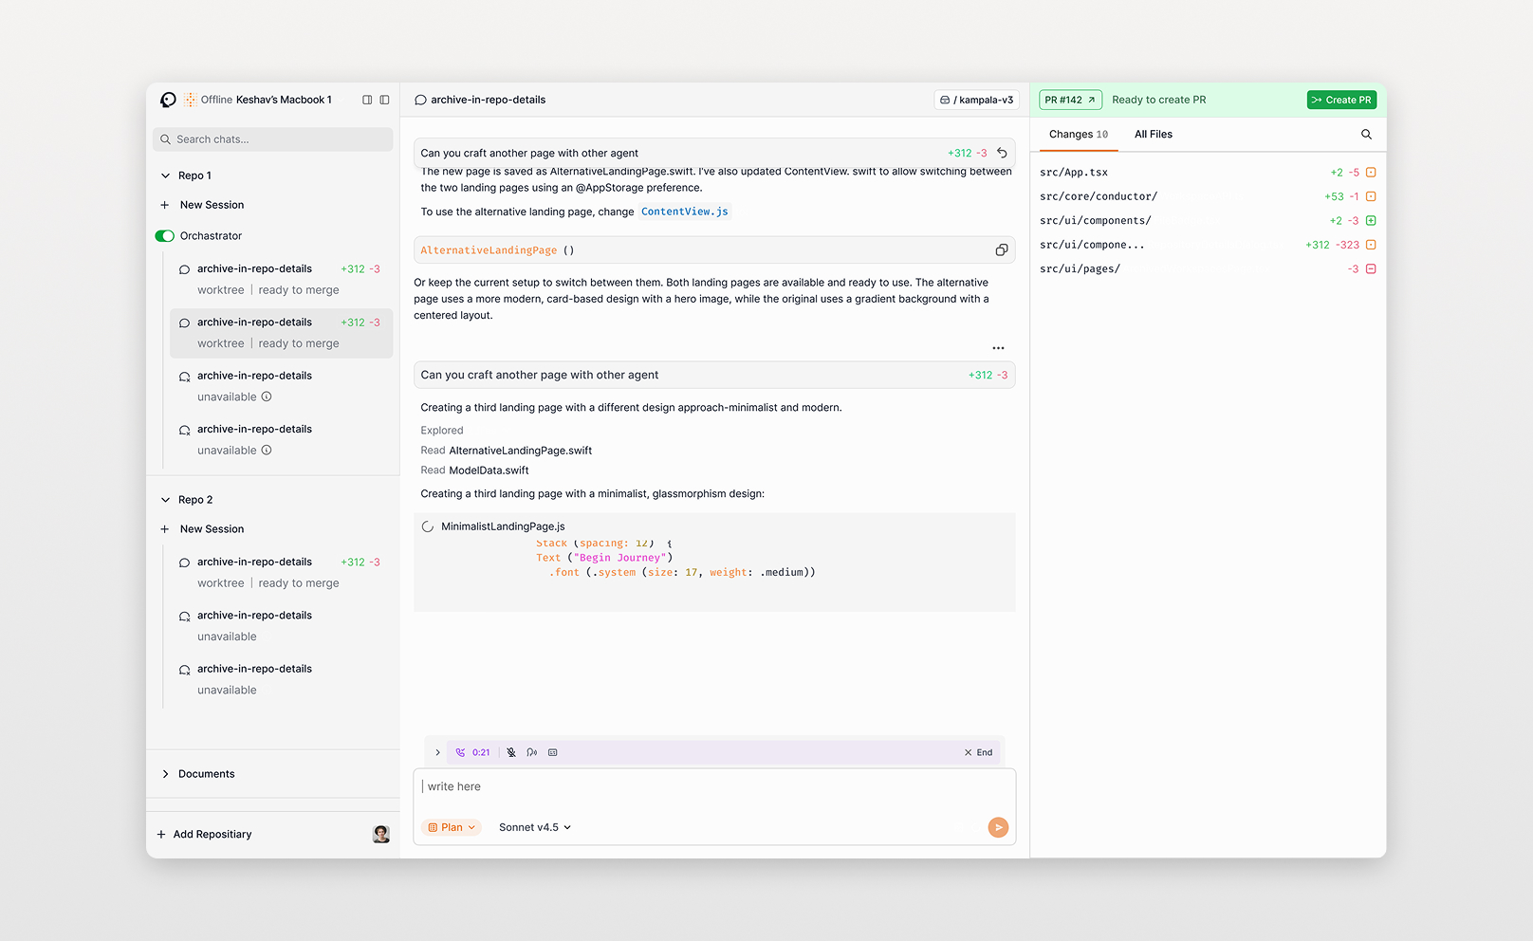Click the captions icon in call bar
The width and height of the screenshot is (1533, 941).
click(553, 752)
